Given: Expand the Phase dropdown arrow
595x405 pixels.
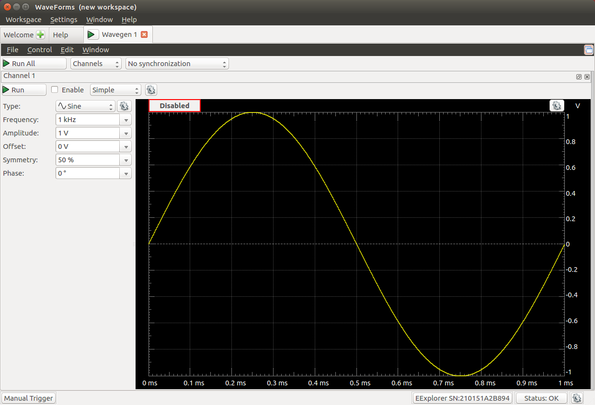Looking at the screenshot, I should tap(126, 173).
